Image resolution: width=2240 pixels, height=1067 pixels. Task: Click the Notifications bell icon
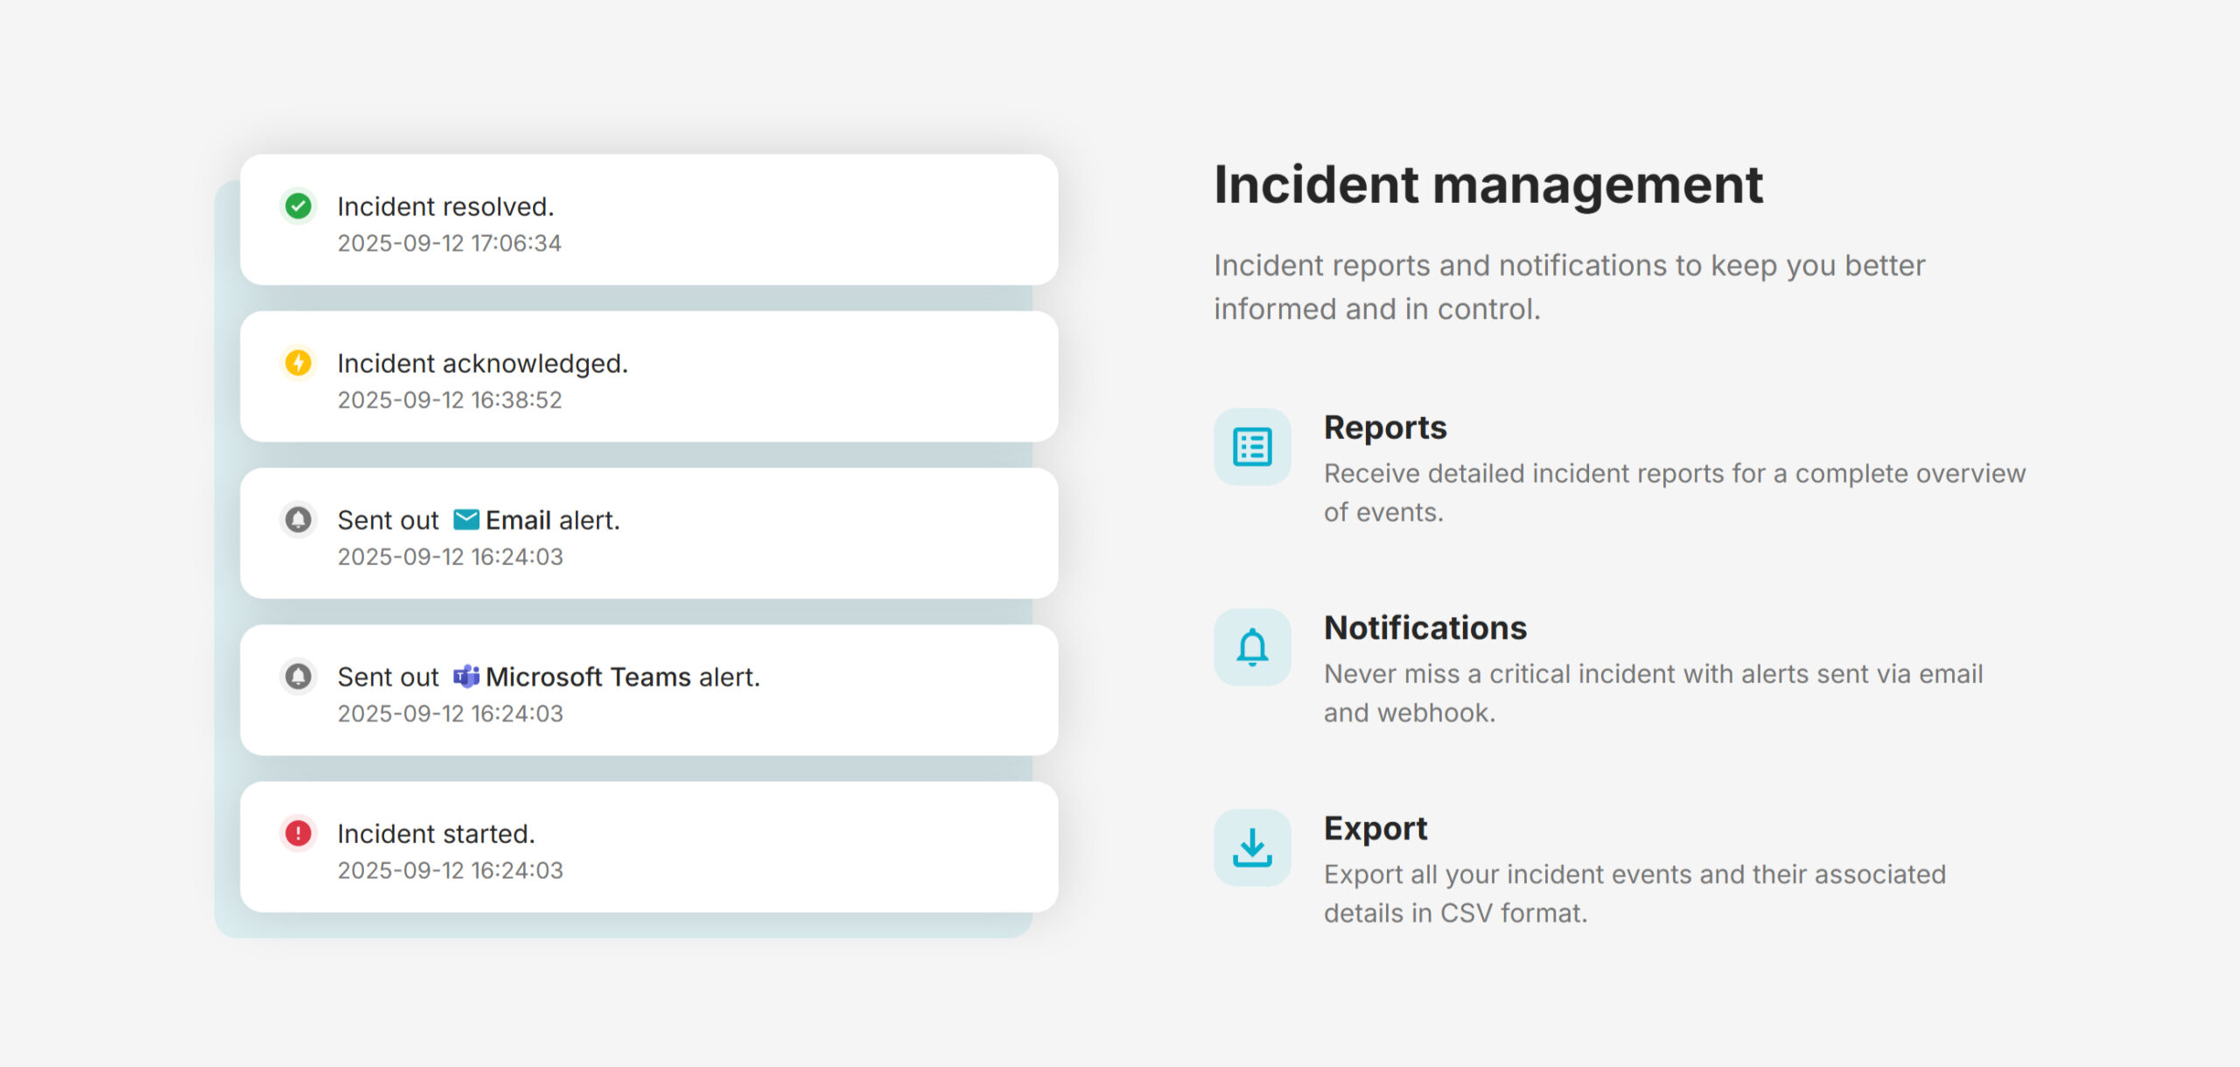pyautogui.click(x=1252, y=647)
